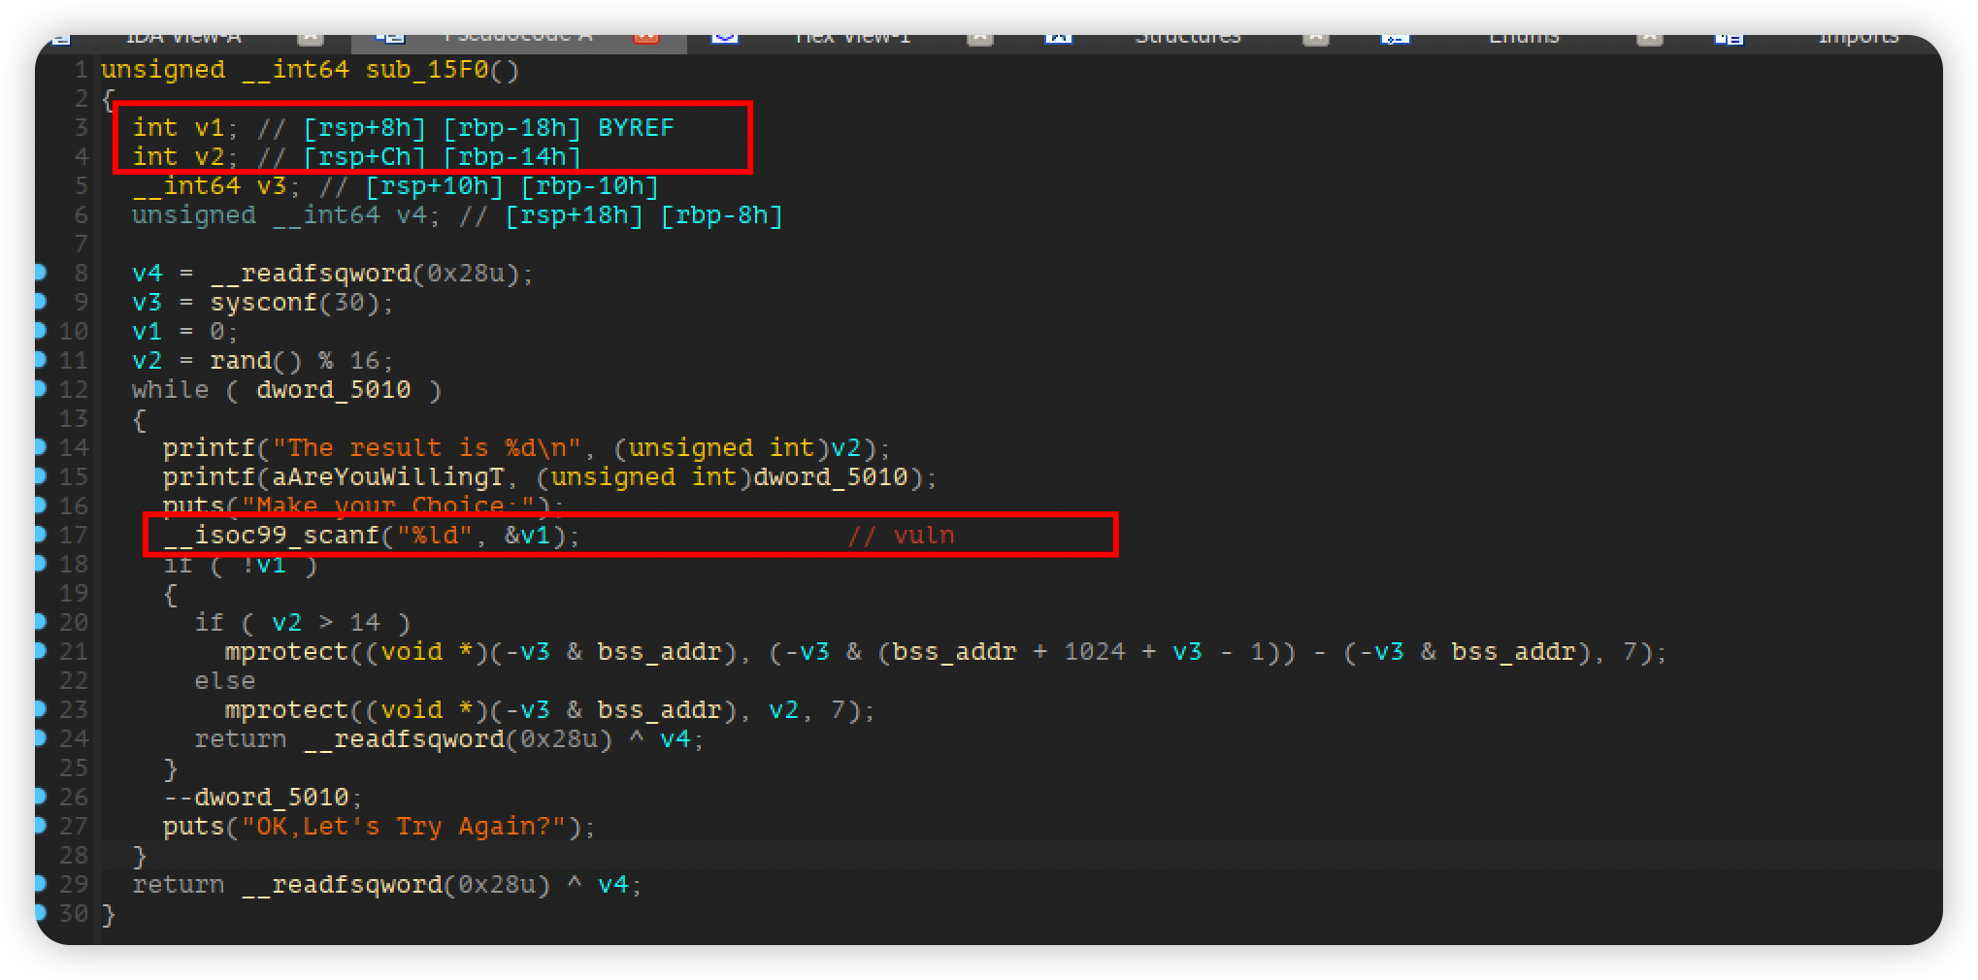The width and height of the screenshot is (1978, 980).
Task: Select the [rsp+10h] comment on line 5
Action: 434,186
